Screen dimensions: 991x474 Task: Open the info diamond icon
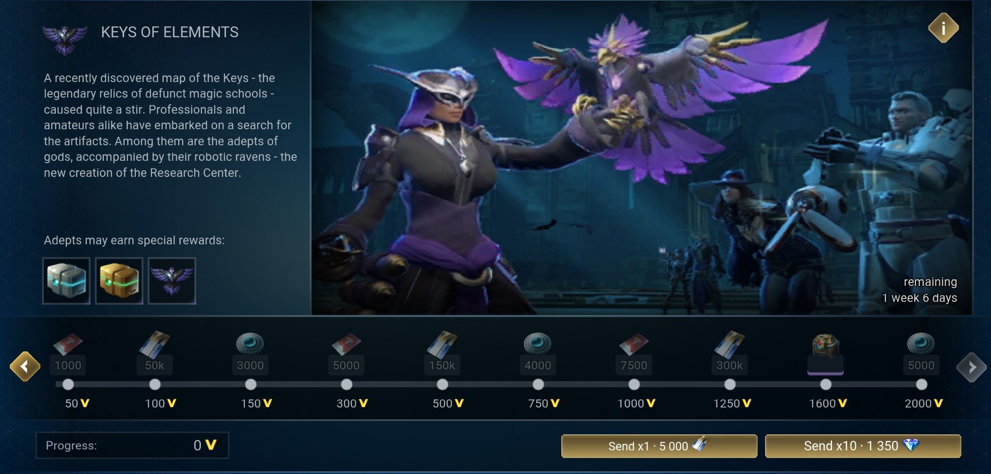pyautogui.click(x=943, y=28)
